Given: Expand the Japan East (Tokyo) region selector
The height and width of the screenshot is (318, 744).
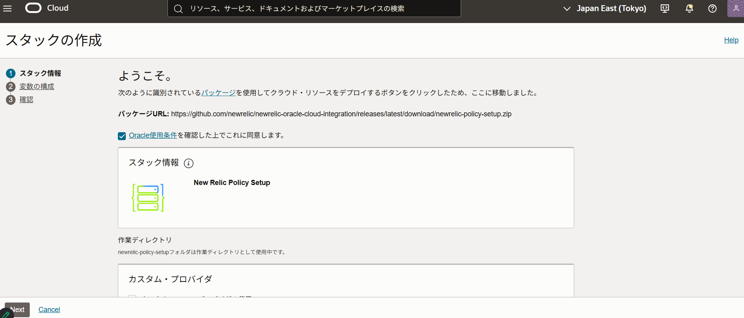Looking at the screenshot, I should click(x=605, y=8).
